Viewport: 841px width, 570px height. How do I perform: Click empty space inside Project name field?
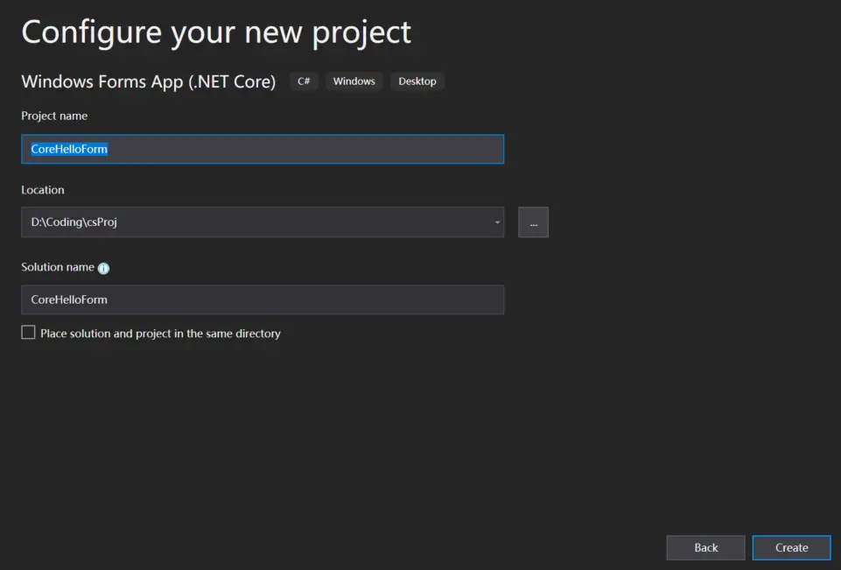[x=305, y=149]
